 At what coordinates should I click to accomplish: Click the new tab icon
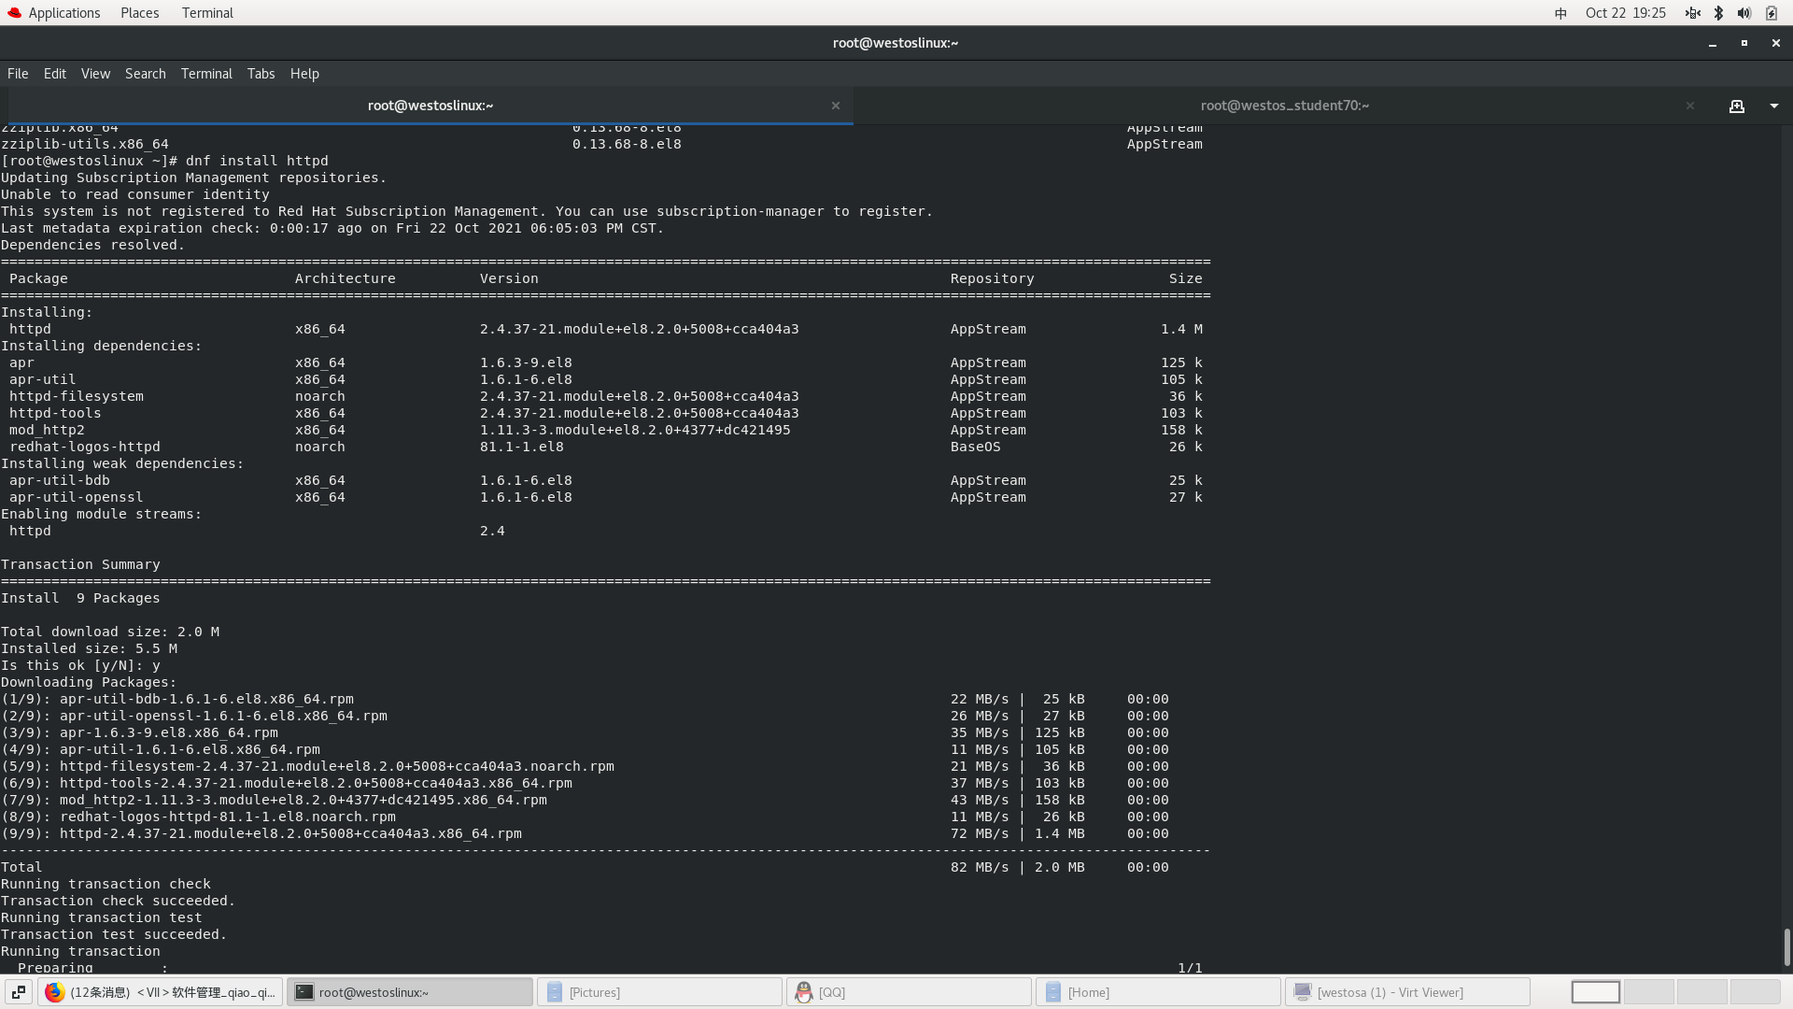pyautogui.click(x=1737, y=106)
